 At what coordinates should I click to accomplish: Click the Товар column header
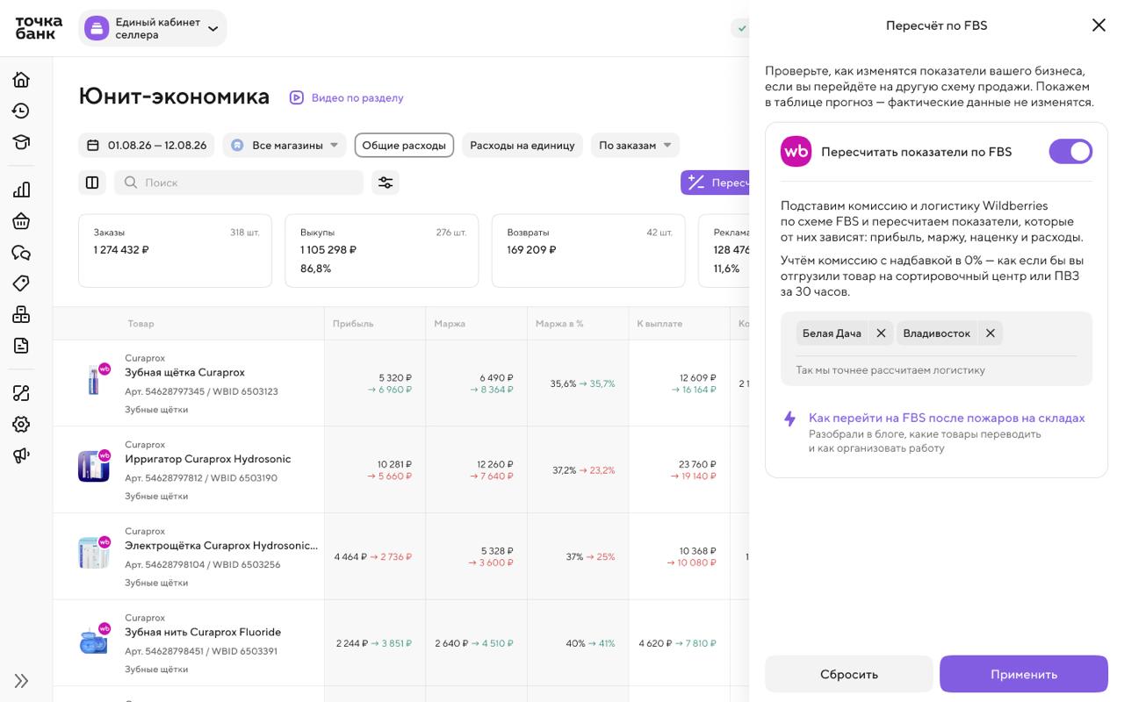coord(140,324)
